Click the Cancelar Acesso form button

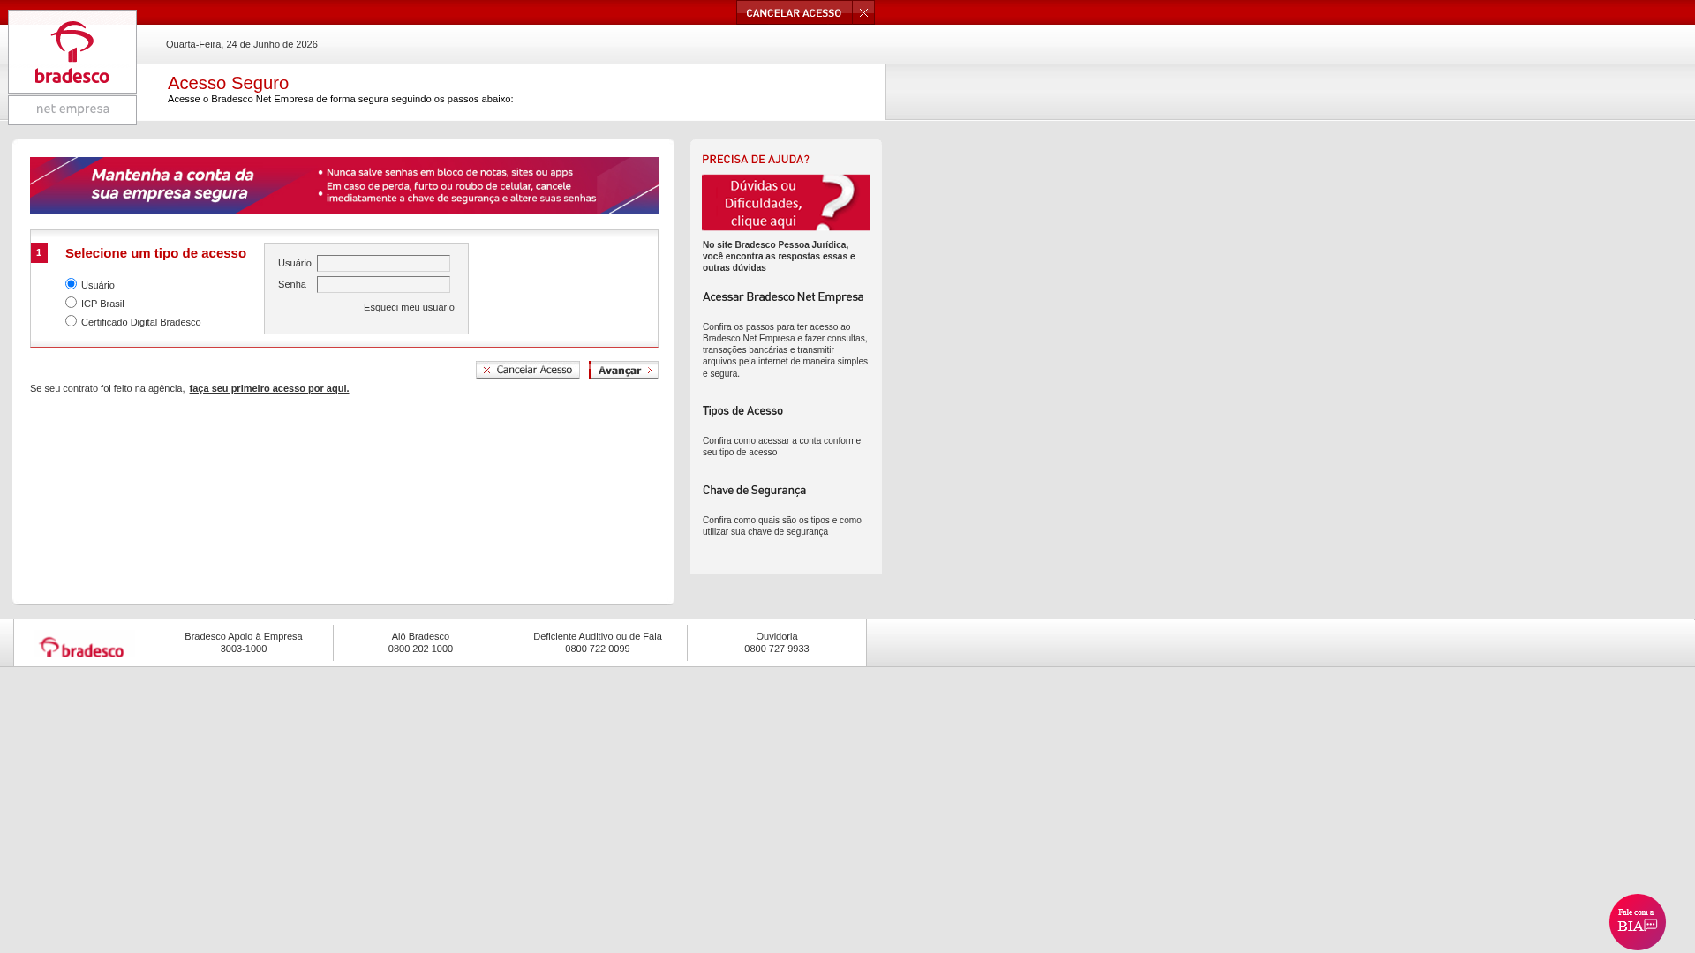(528, 370)
